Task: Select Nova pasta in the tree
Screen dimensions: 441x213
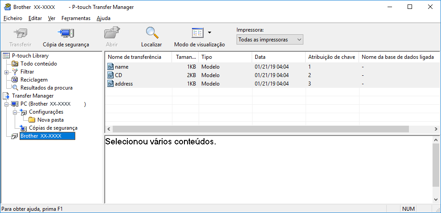Action: coord(50,120)
